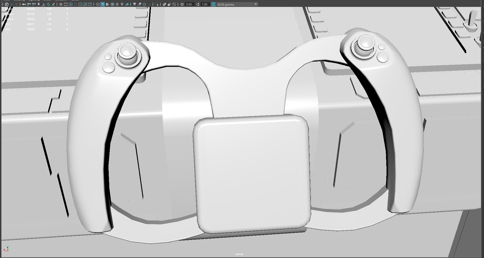
Task: Click the Tris count 80971
Action: click(x=31, y=24)
